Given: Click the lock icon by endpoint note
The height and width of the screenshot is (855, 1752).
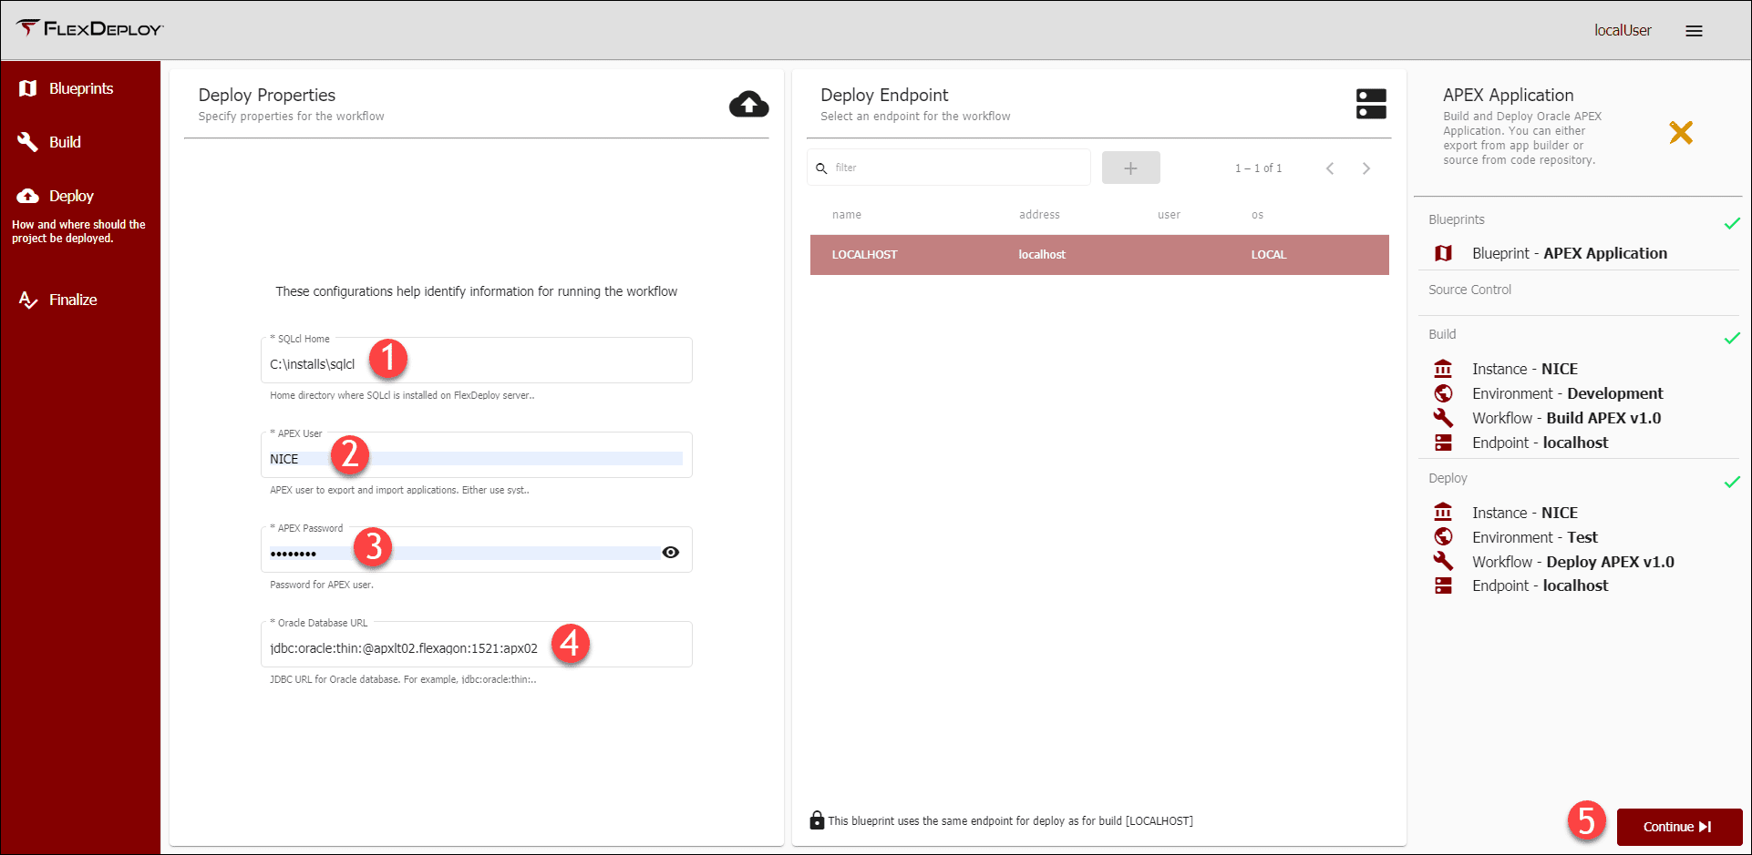Looking at the screenshot, I should pyautogui.click(x=817, y=820).
